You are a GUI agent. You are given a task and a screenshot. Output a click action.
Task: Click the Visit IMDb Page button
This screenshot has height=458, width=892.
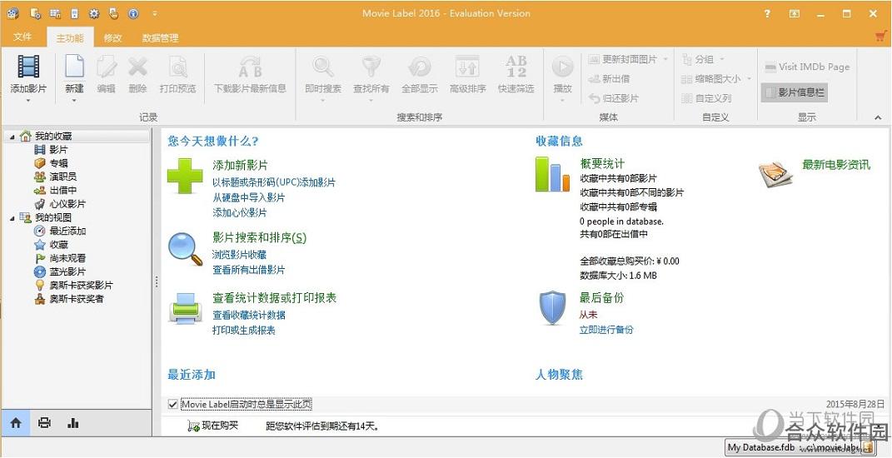[807, 67]
